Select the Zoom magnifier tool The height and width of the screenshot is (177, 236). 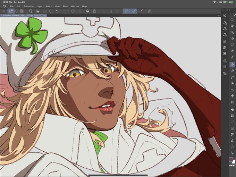click(232, 20)
